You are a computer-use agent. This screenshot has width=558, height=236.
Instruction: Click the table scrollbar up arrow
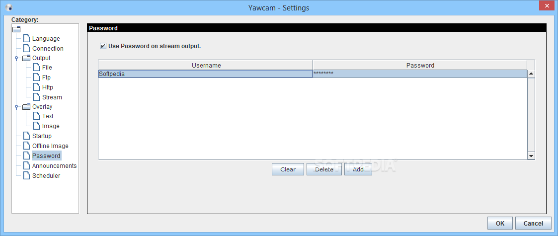[x=531, y=74]
